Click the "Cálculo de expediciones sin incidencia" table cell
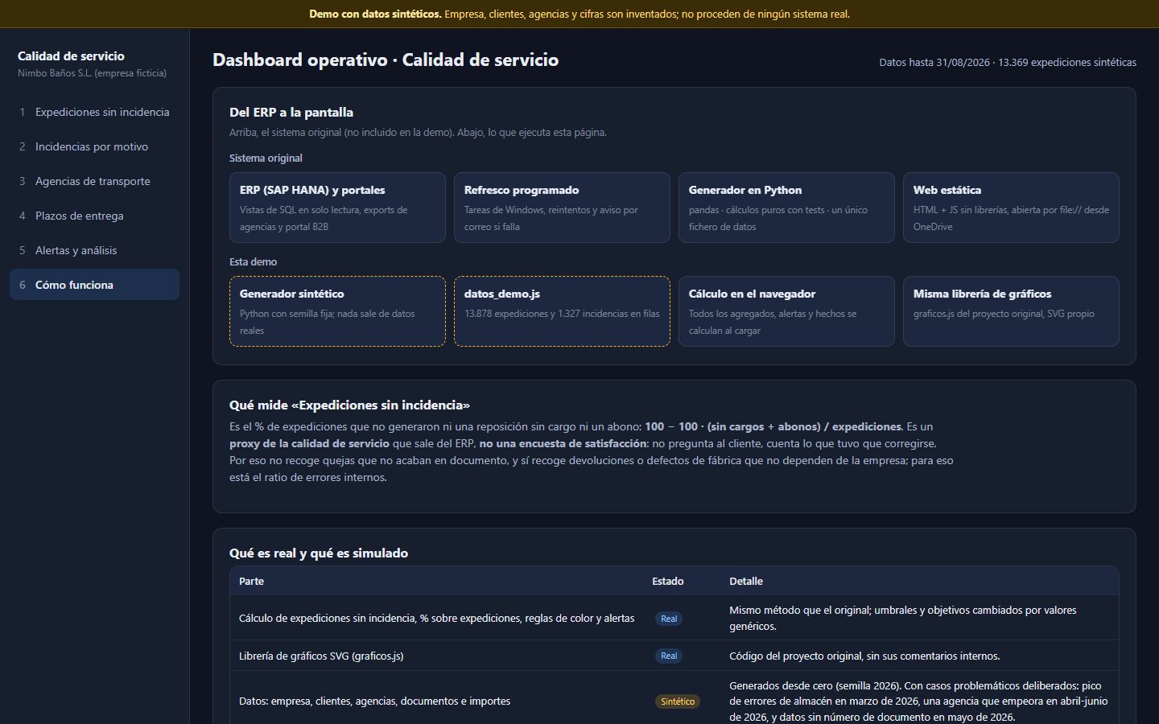Image resolution: width=1159 pixels, height=724 pixels. [x=436, y=619]
